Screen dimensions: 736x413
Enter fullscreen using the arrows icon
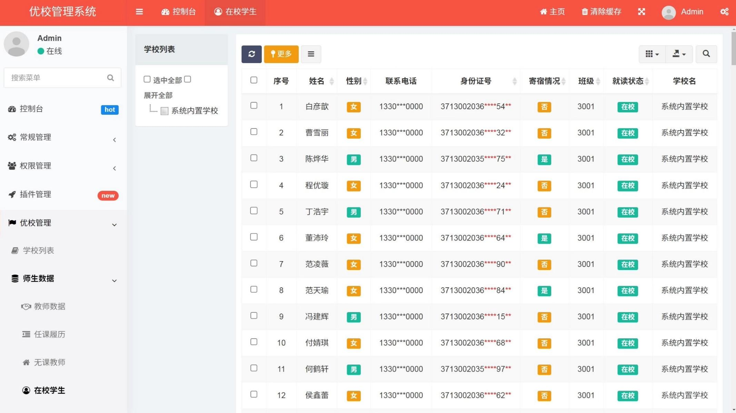(x=641, y=11)
